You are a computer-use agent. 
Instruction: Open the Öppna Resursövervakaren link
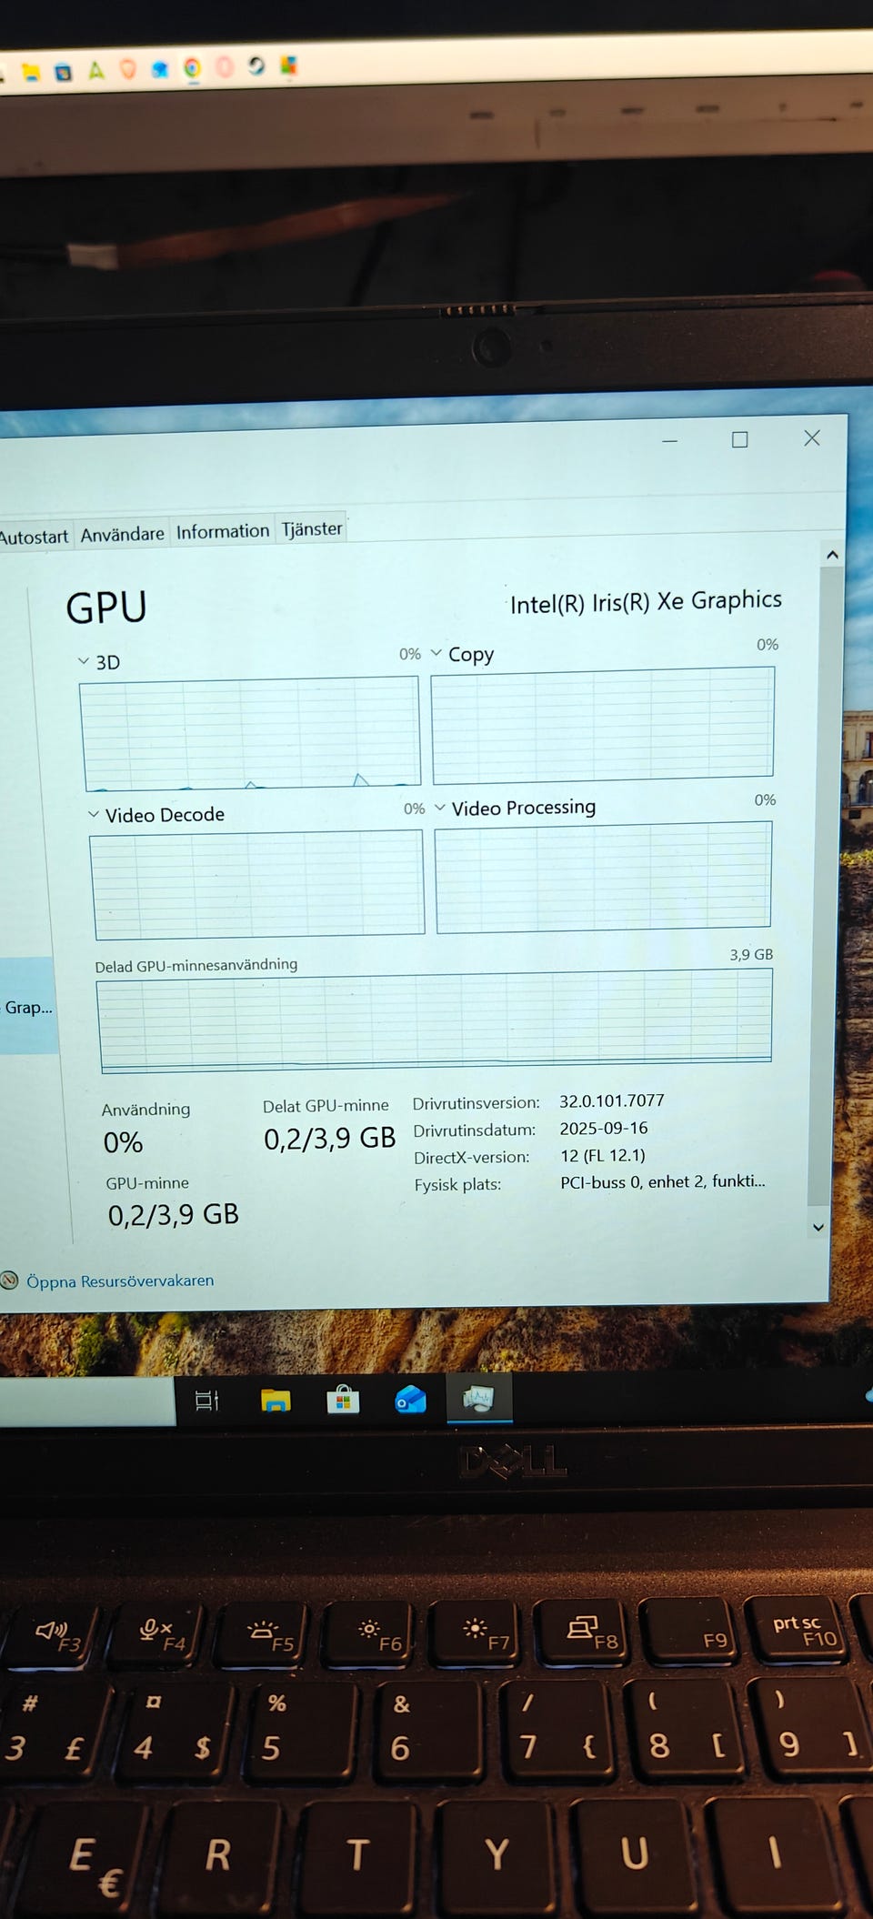click(120, 1281)
